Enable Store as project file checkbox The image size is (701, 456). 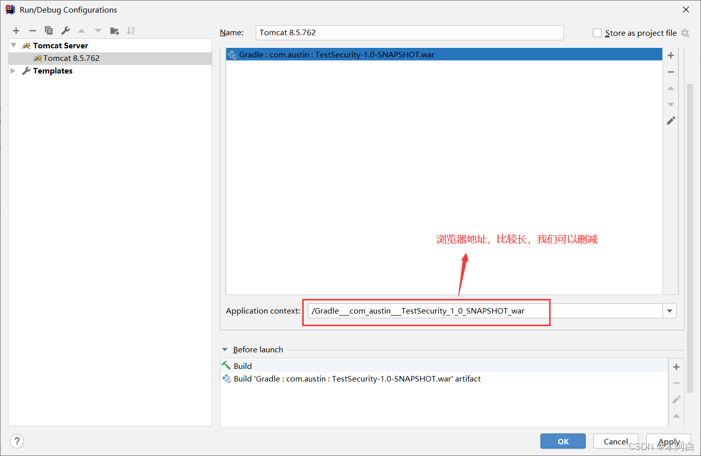tap(597, 33)
